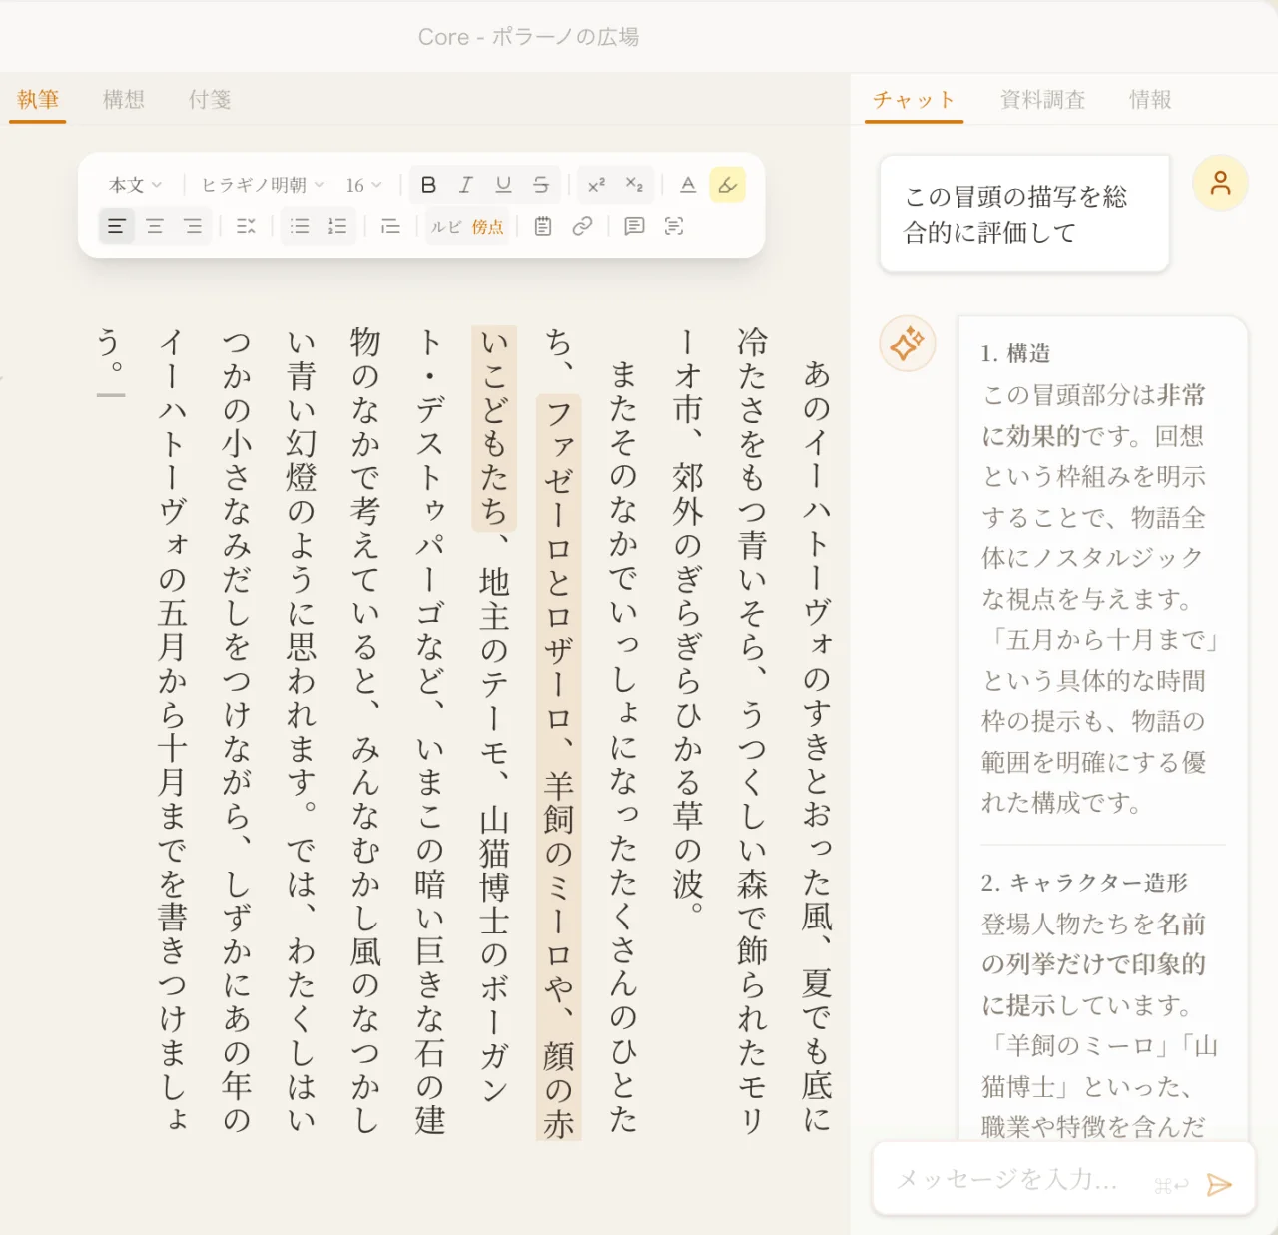
Task: Click the heading 1. 構造
Action: 1015,353
